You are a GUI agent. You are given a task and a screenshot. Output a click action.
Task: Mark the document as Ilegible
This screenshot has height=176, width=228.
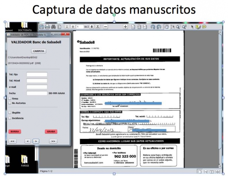coord(10,112)
